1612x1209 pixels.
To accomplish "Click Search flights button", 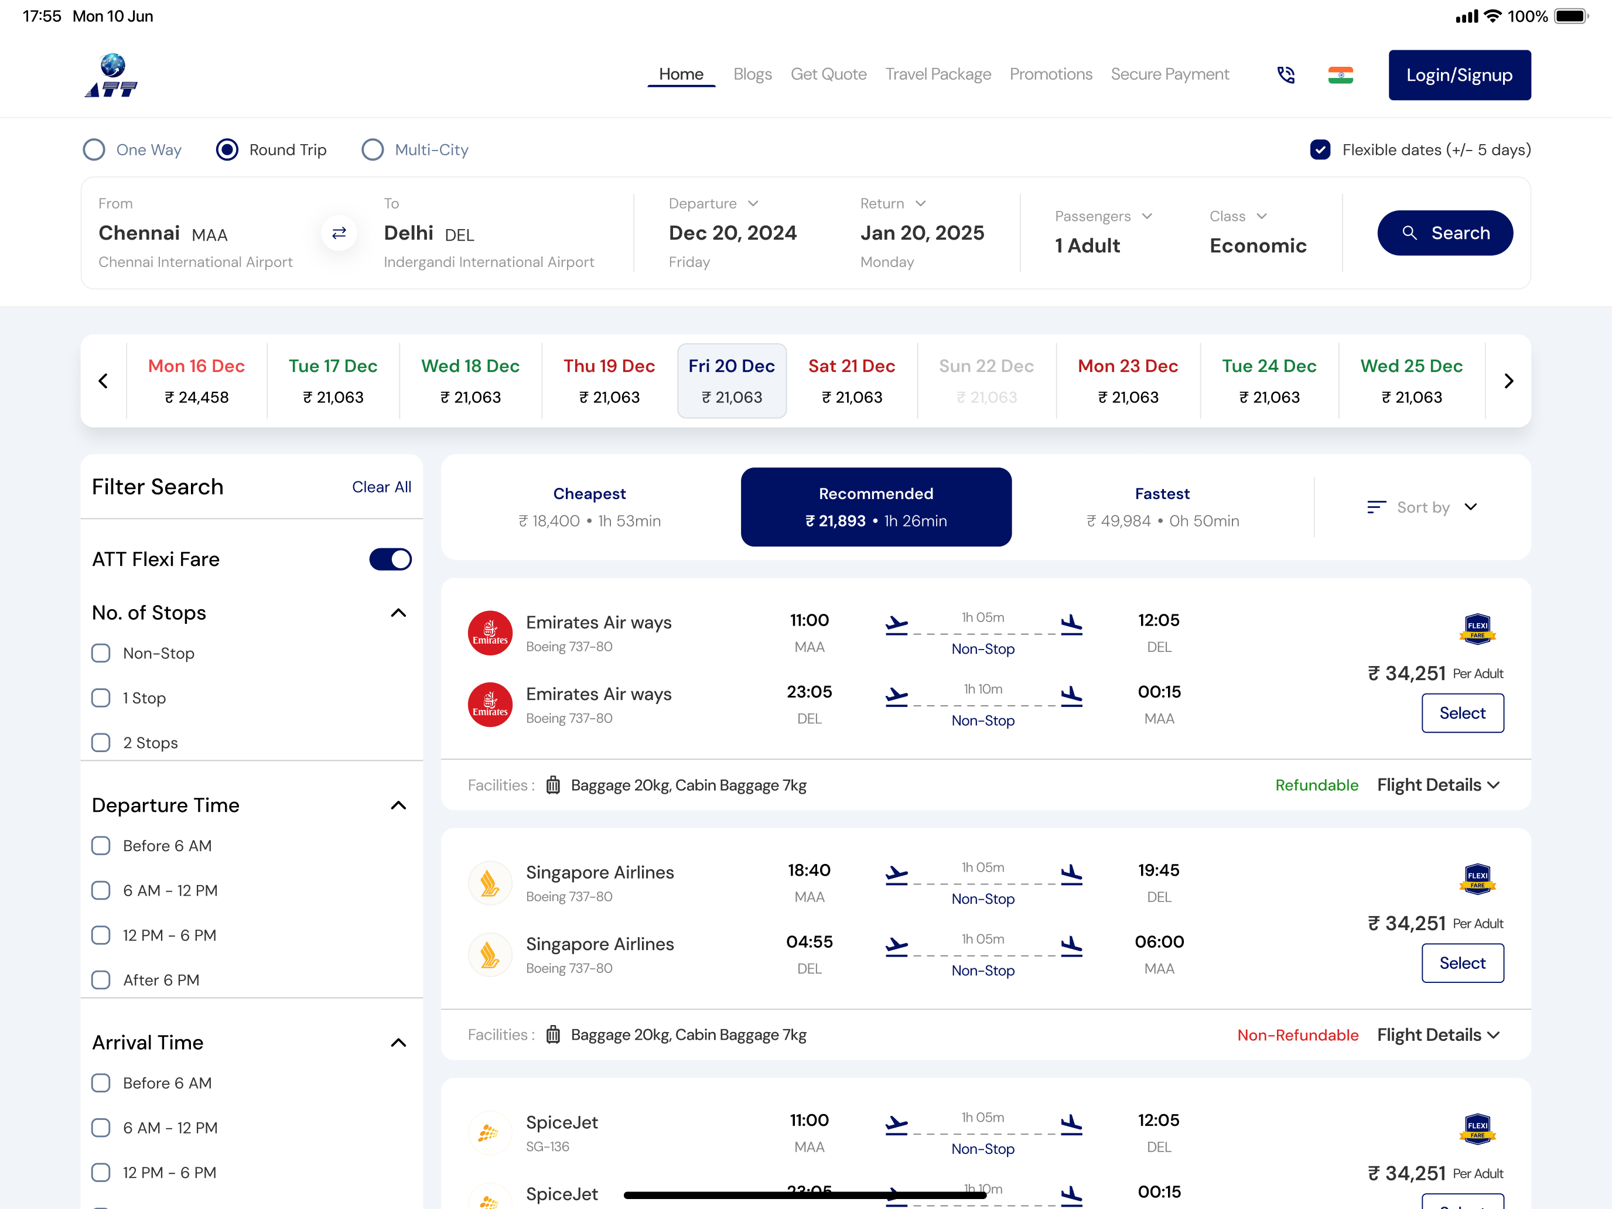I will (x=1444, y=233).
